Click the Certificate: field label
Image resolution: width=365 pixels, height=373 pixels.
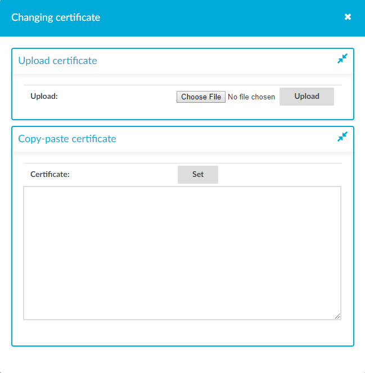click(50, 174)
